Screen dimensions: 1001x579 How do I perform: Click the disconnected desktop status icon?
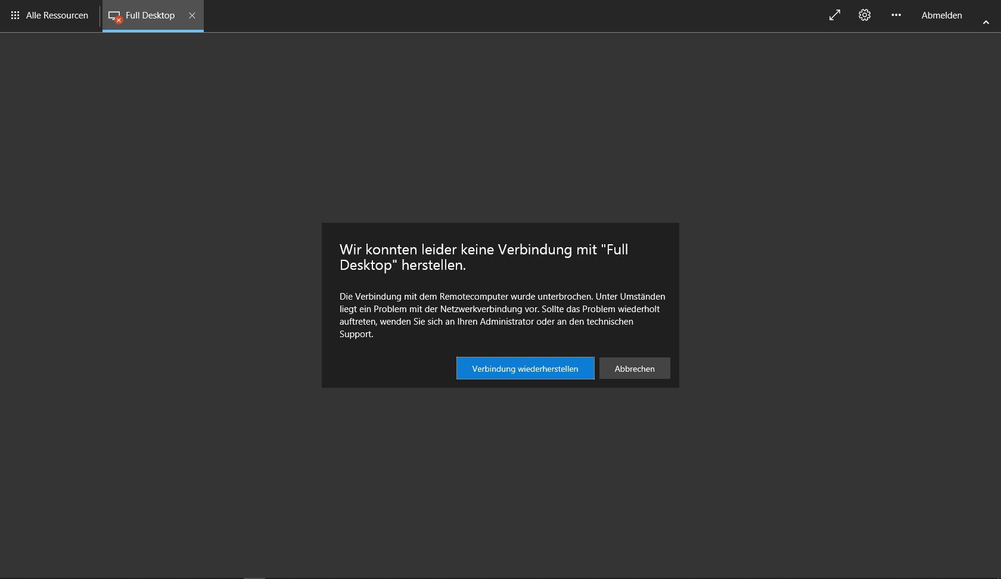click(115, 17)
